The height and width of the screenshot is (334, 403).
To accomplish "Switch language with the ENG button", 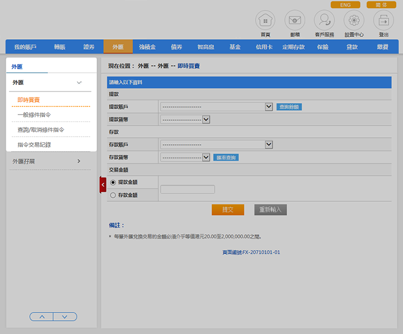I will [x=345, y=5].
